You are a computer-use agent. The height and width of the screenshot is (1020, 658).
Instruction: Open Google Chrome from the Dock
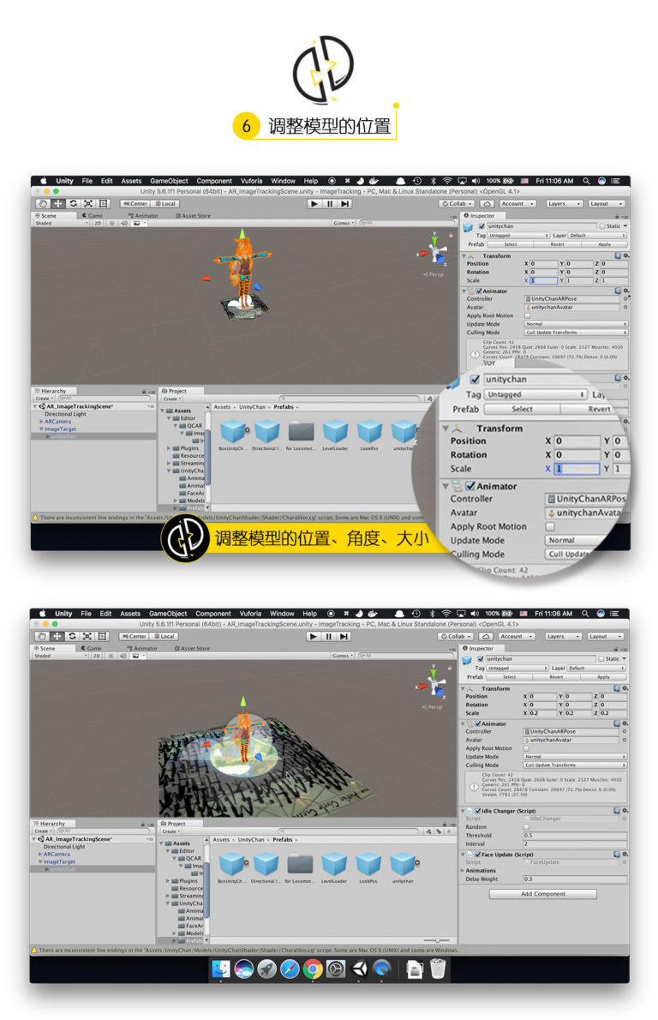click(x=313, y=969)
